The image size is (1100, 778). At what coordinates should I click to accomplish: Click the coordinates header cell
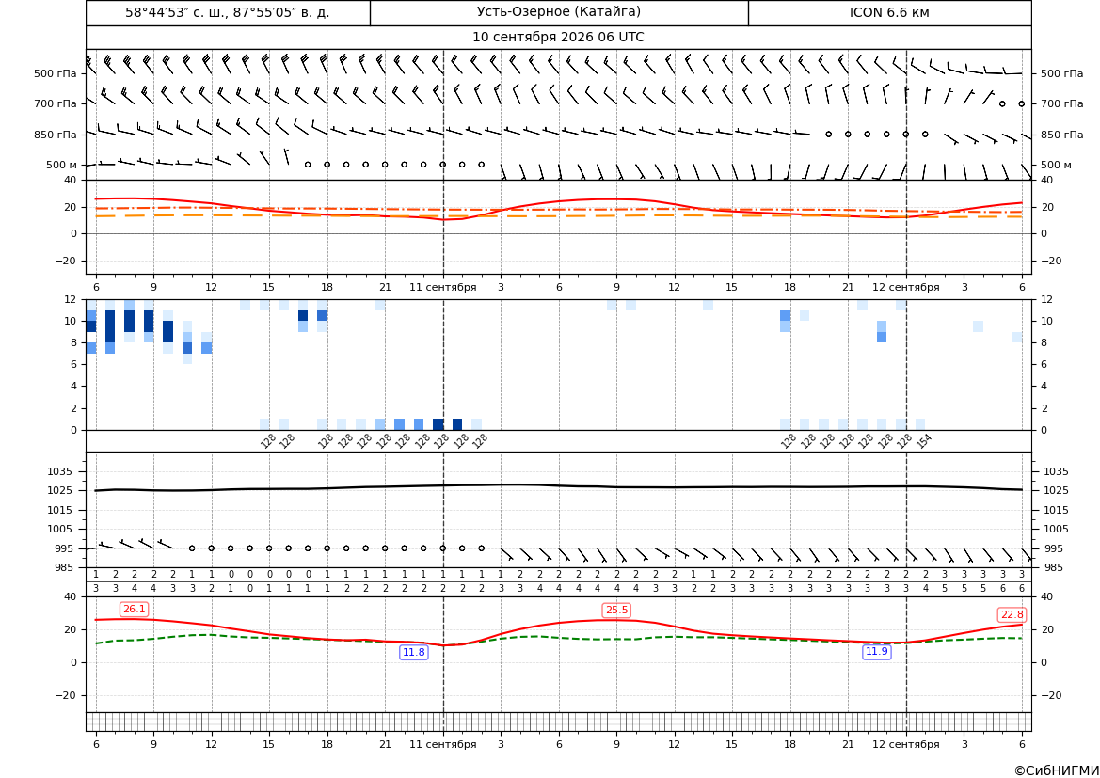coord(228,12)
